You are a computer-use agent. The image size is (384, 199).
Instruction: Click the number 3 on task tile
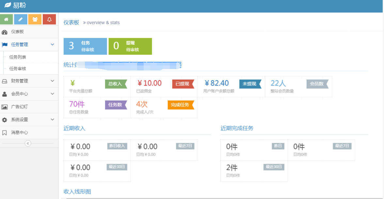(x=71, y=46)
